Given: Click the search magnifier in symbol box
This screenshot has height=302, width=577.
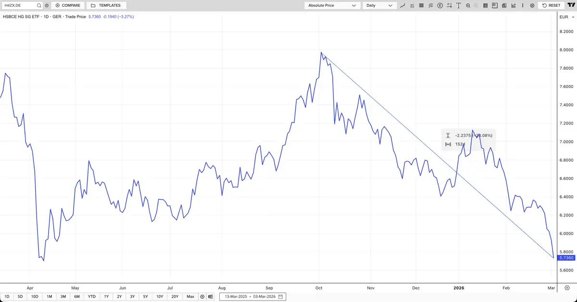Looking at the screenshot, I should [38, 5].
